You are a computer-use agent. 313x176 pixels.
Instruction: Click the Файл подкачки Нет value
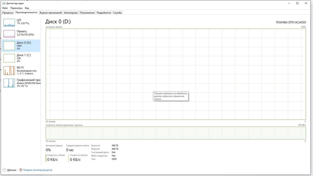pos(114,156)
